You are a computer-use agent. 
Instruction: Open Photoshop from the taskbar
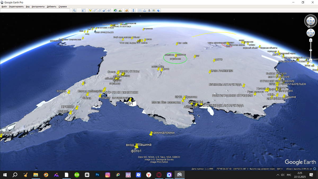[97, 175]
